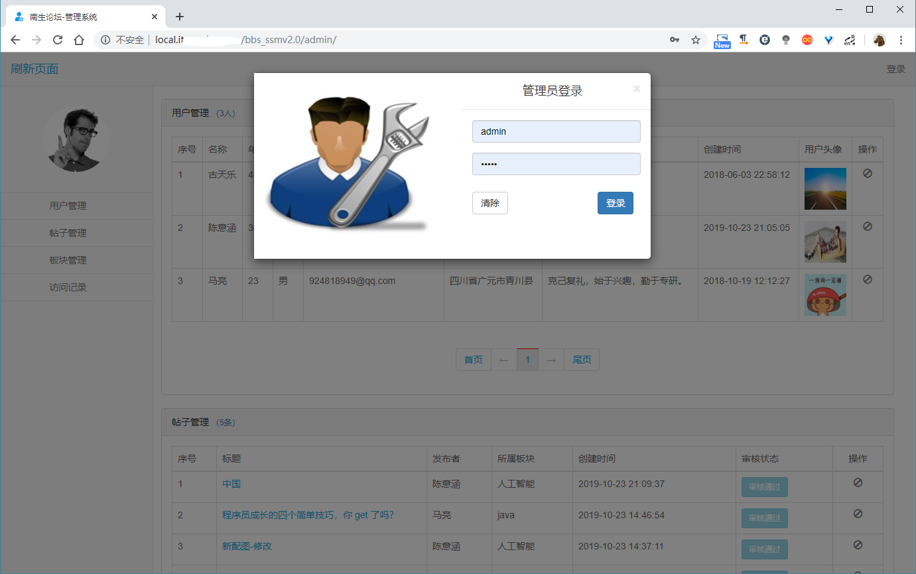Open the orange infinity extension icon
This screenshot has width=916, height=574.
click(x=807, y=40)
